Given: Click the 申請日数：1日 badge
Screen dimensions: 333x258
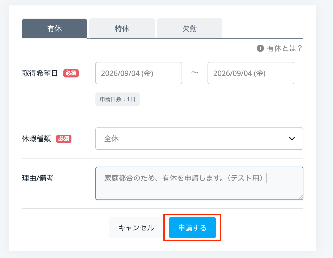Looking at the screenshot, I should (x=118, y=99).
